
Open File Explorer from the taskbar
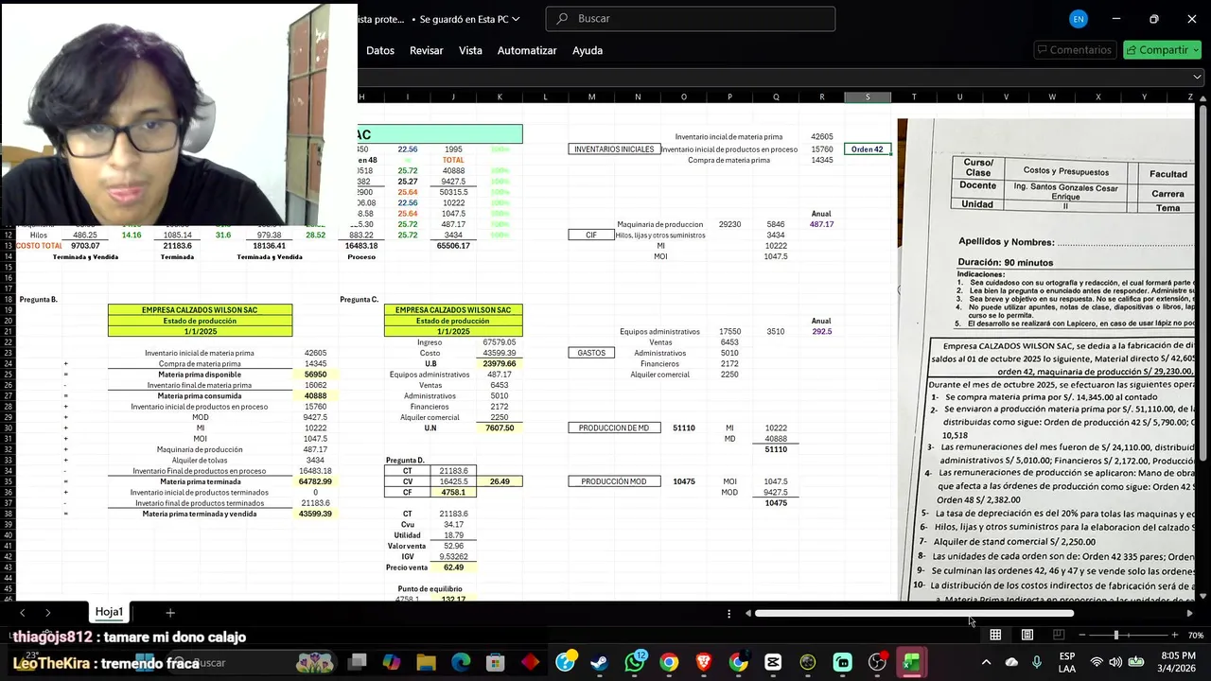click(x=426, y=662)
